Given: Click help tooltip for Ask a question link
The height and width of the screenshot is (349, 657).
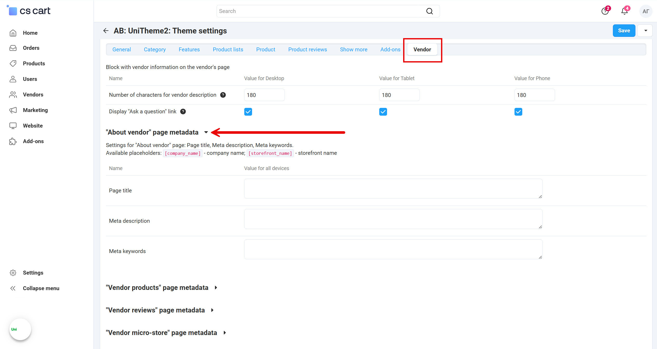Looking at the screenshot, I should coord(183,111).
